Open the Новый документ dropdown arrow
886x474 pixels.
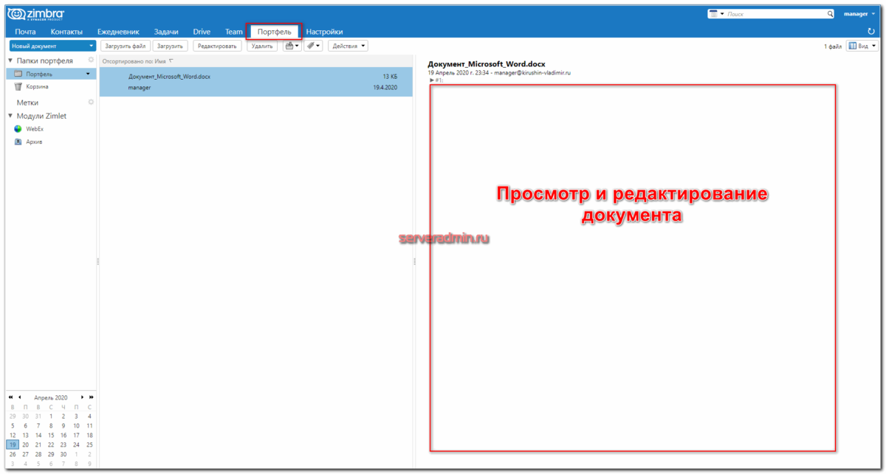(x=91, y=46)
